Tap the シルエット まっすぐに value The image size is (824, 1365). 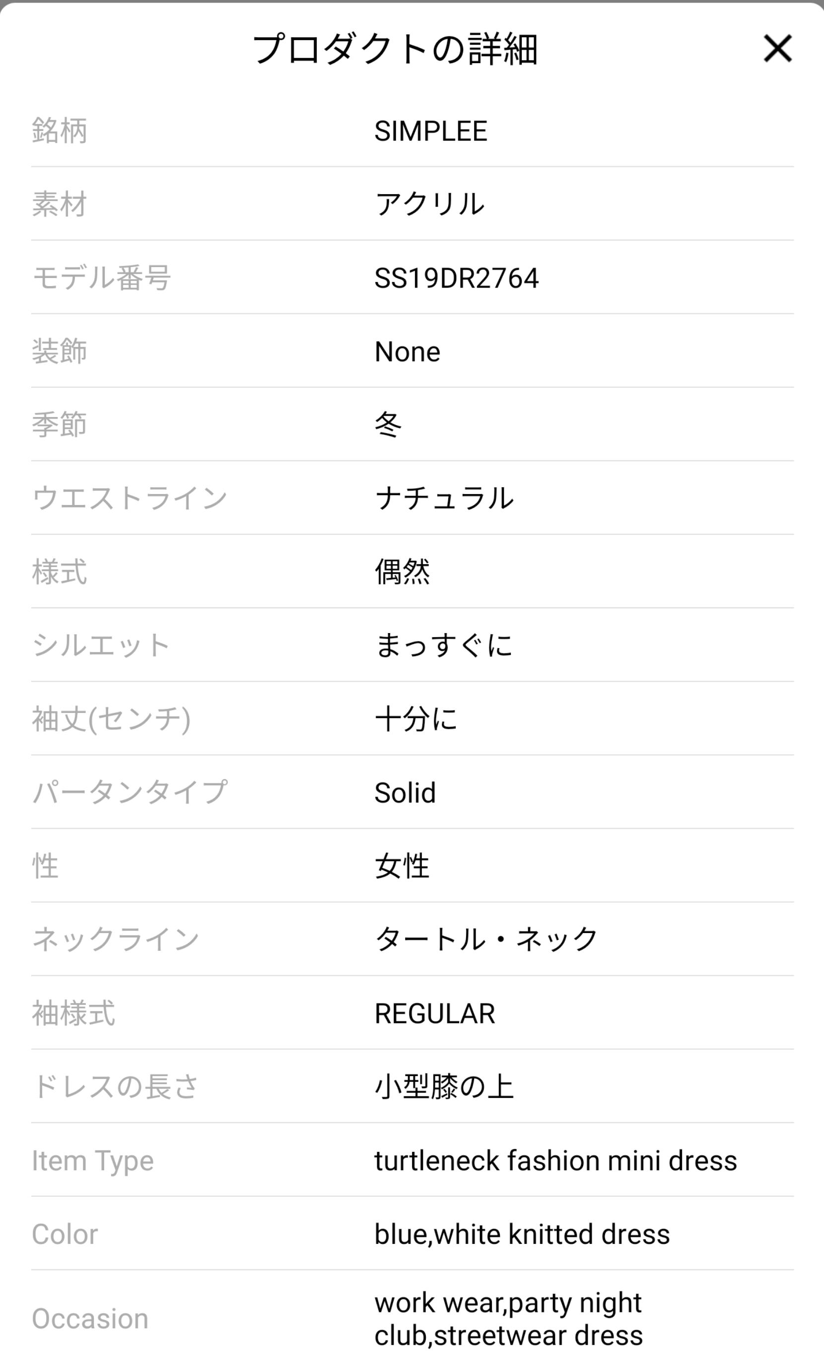coord(444,646)
